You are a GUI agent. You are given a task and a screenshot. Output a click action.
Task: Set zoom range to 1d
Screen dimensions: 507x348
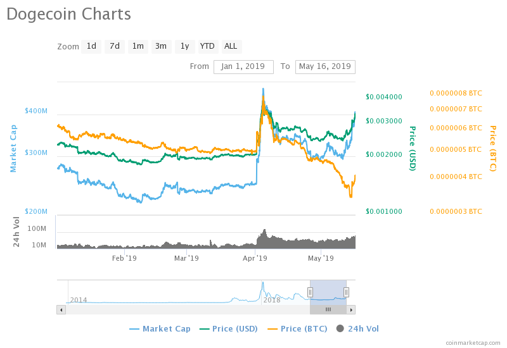tap(91, 46)
